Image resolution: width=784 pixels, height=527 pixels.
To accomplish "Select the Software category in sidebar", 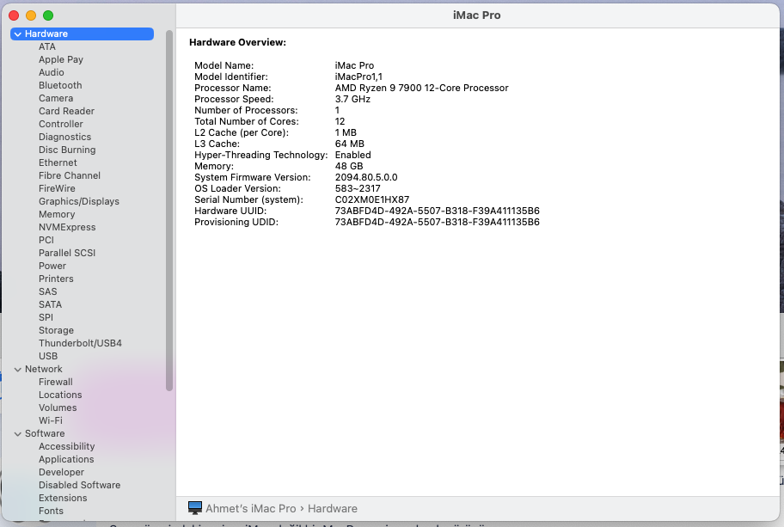I will tap(45, 433).
